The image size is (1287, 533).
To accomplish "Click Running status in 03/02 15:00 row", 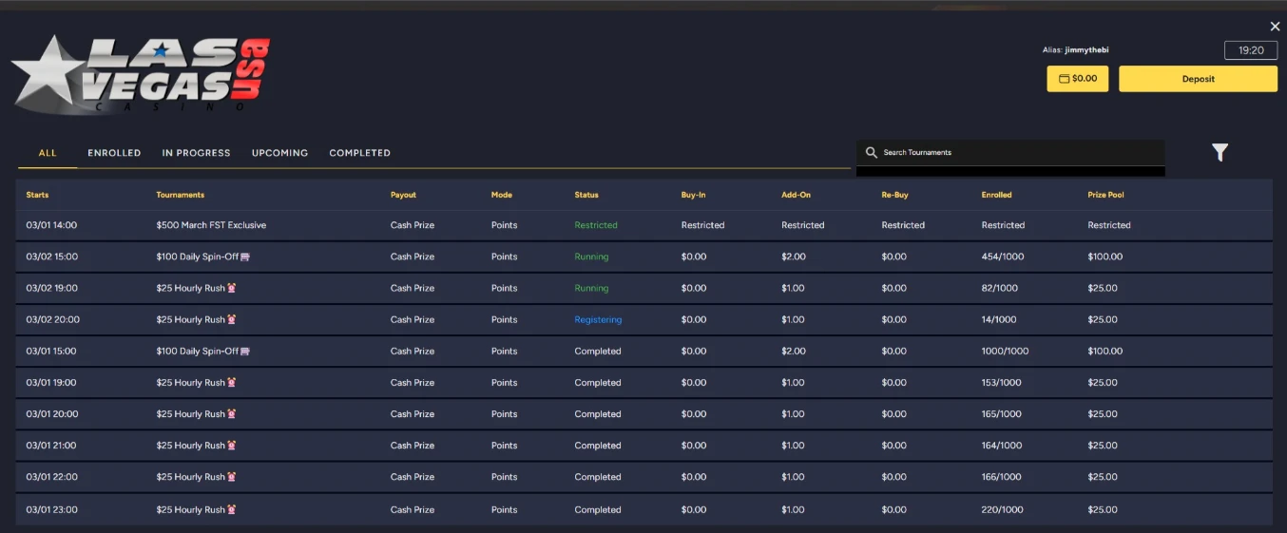I will point(591,257).
